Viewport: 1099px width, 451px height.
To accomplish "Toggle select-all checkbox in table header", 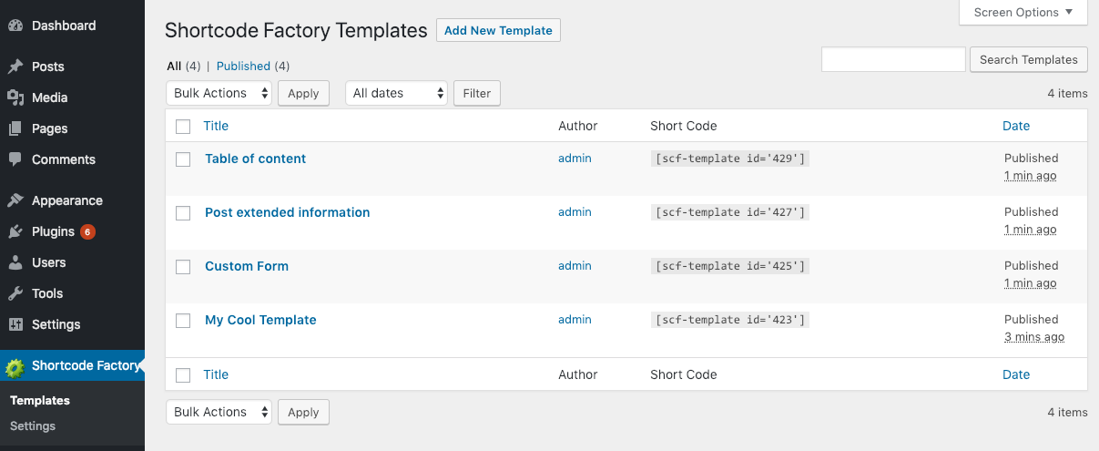I will [183, 127].
